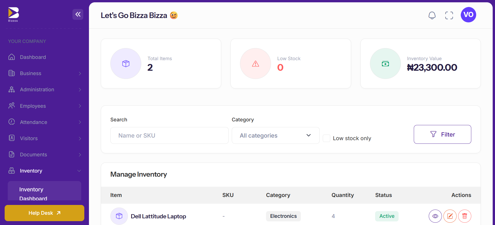Screen dimensions: 495x225
Task: Click the Name or SKU search field
Action: 169,135
